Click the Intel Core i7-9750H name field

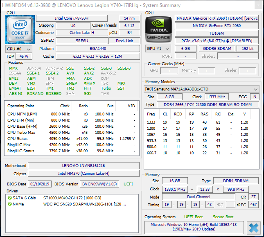tap(72, 18)
